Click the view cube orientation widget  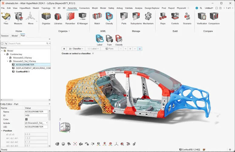pyautogui.click(x=65, y=127)
